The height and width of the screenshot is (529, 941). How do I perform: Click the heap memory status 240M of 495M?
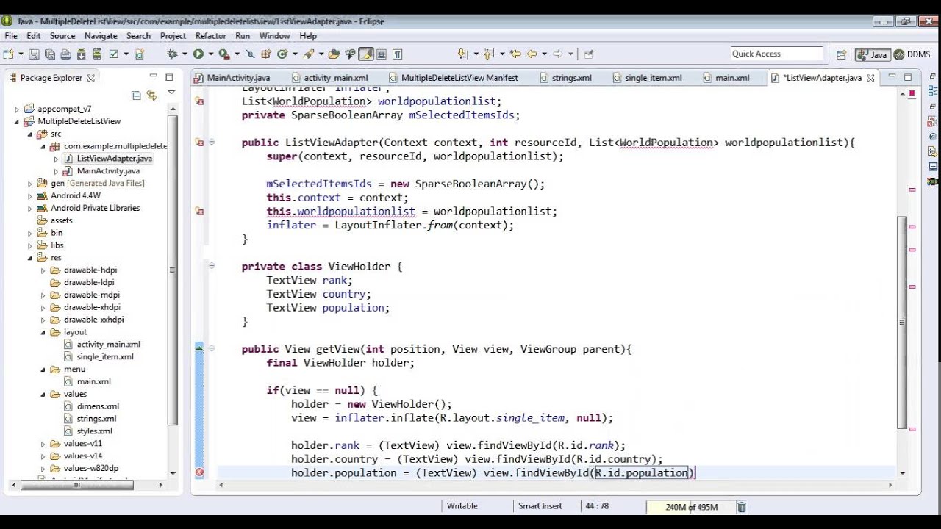point(690,507)
